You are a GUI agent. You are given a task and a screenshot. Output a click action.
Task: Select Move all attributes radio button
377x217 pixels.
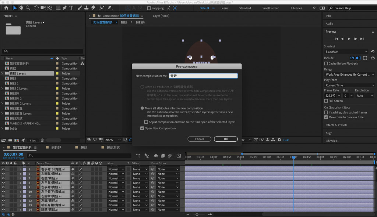point(142,108)
